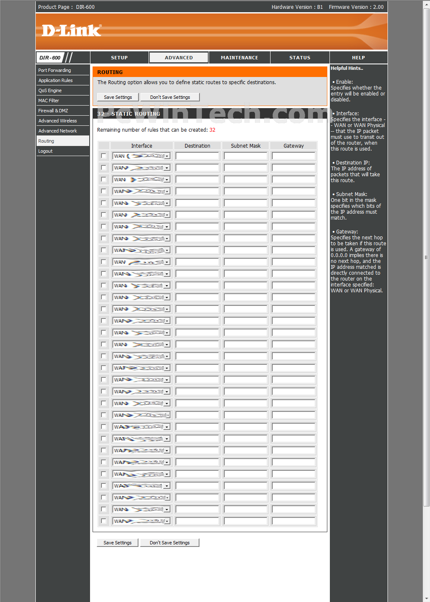Screen dimensions: 430x602
Task: Click the "Destination" column header
Action: coord(197,146)
